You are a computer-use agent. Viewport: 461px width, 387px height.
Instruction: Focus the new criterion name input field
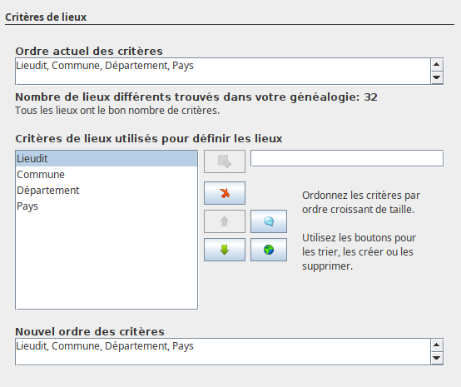click(347, 158)
